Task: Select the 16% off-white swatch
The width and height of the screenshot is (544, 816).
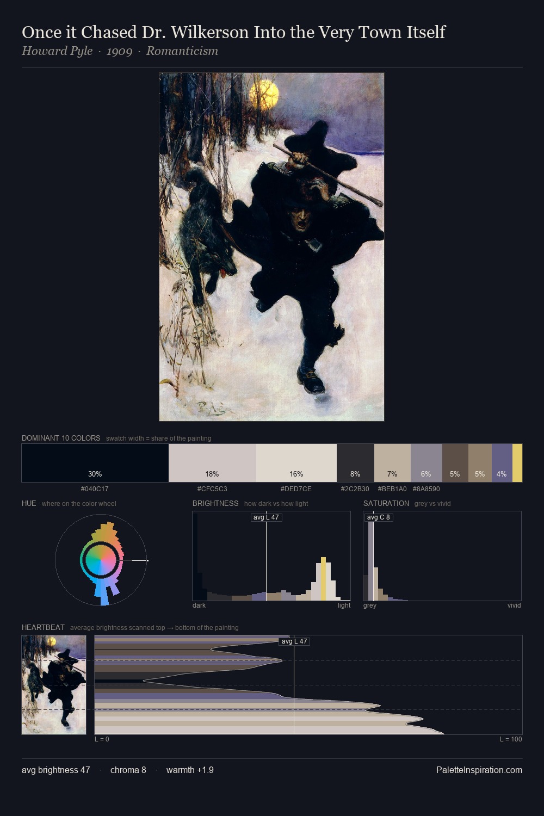Action: [x=296, y=463]
